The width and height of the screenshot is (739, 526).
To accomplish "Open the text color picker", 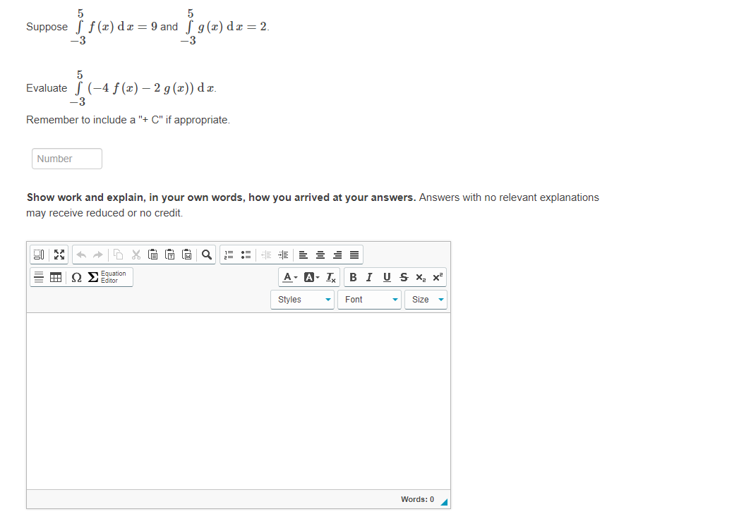I will (289, 277).
